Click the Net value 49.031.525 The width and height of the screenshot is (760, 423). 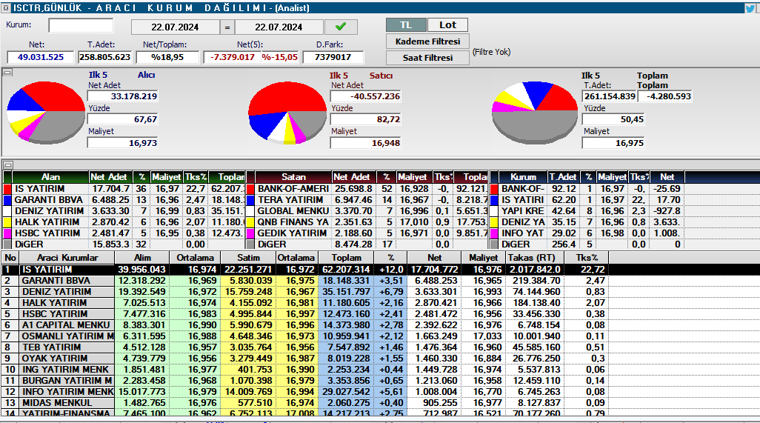40,57
